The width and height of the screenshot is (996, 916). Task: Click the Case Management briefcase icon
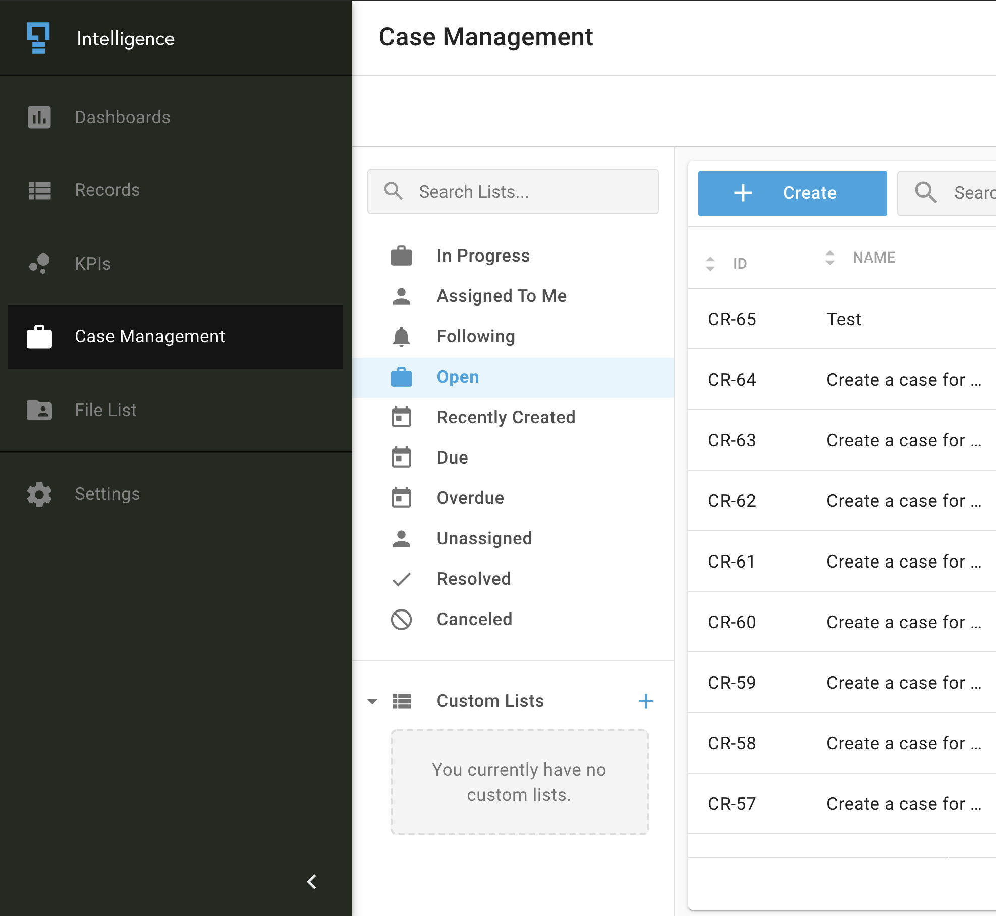[x=39, y=337]
